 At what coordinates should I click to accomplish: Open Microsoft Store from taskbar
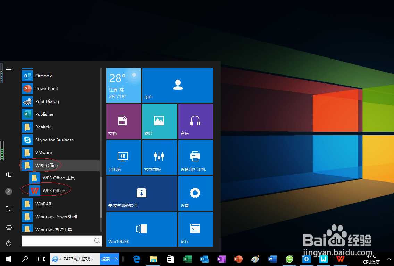point(170,259)
